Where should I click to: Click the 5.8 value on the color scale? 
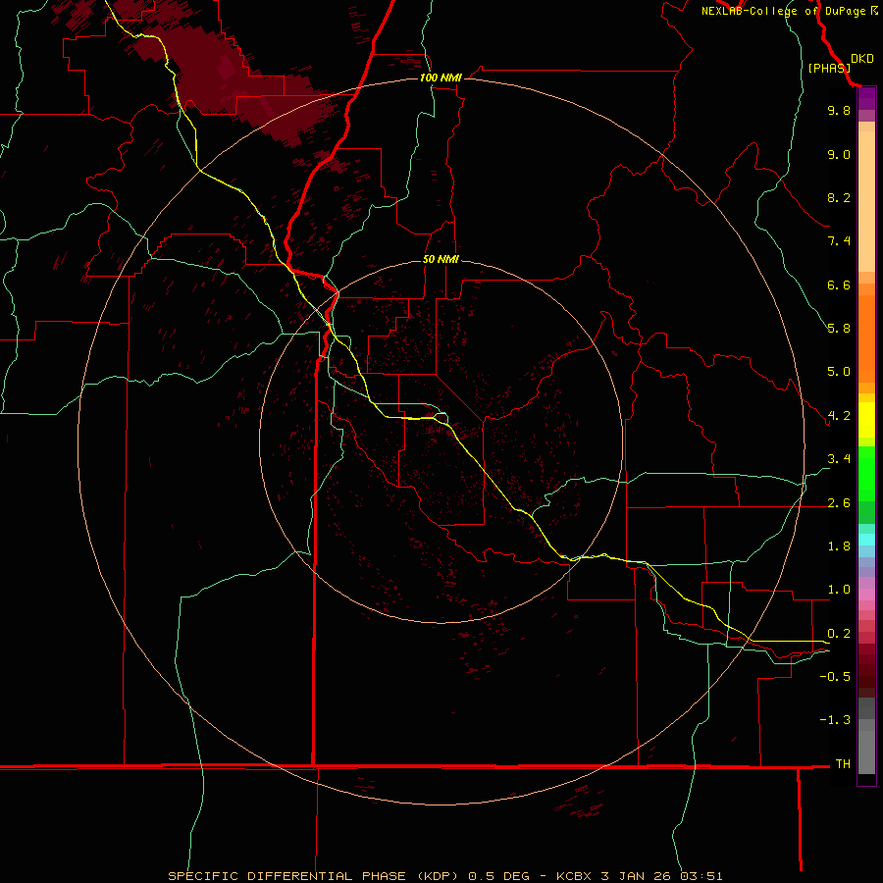click(839, 329)
